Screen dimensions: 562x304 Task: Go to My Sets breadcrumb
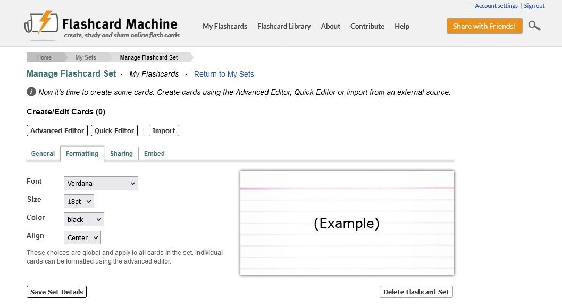tap(86, 57)
